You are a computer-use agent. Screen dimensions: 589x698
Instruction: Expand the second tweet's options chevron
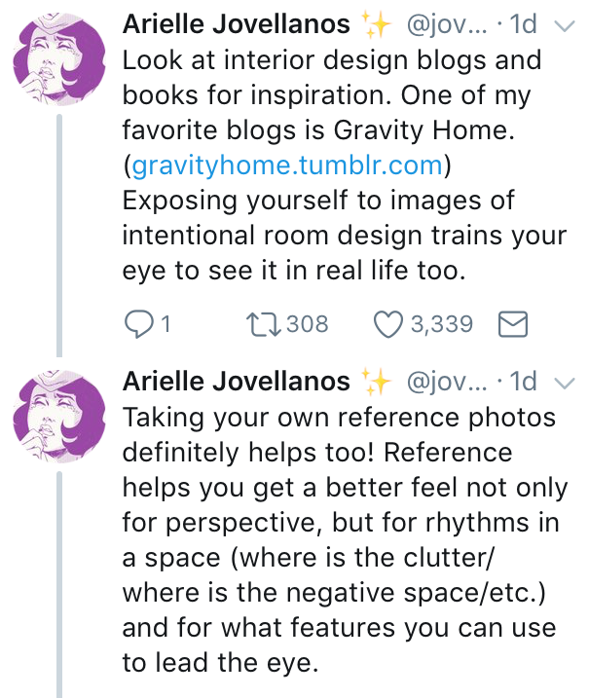point(563,381)
